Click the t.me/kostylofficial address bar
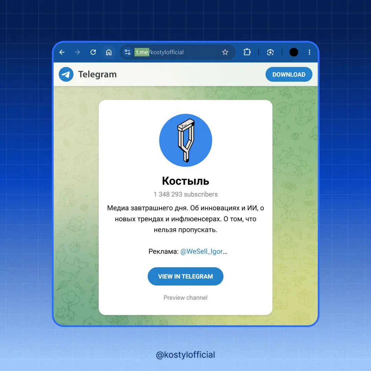The height and width of the screenshot is (371, 371). click(178, 52)
